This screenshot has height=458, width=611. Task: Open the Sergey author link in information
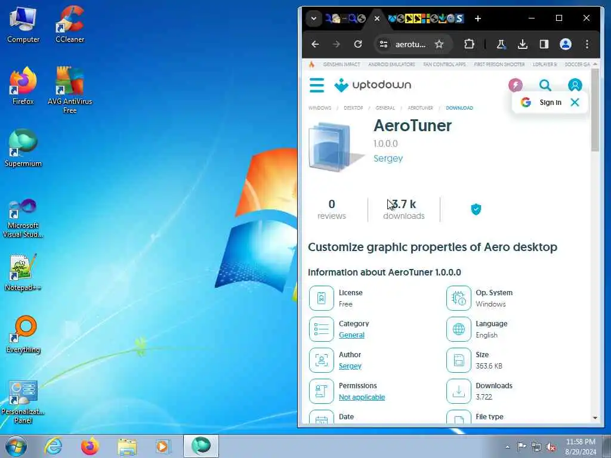(x=350, y=366)
